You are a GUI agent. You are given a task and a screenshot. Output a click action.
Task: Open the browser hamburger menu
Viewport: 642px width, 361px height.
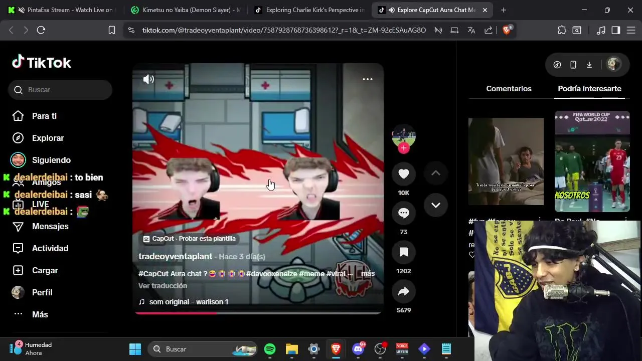click(x=630, y=30)
